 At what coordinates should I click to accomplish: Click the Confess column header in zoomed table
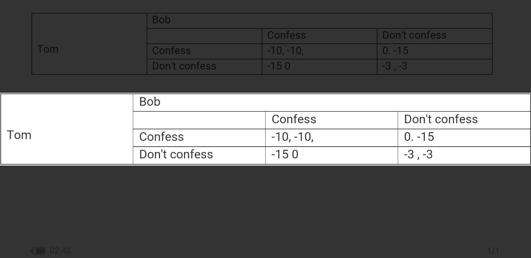(x=332, y=120)
